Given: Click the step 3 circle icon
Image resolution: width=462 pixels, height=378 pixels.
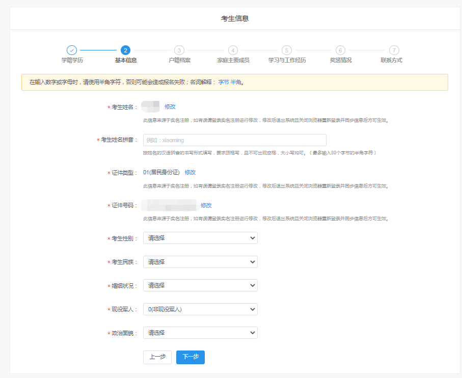Looking at the screenshot, I should coord(179,50).
